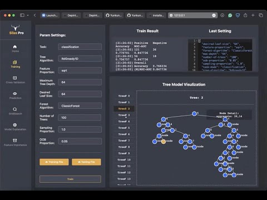Click the 127.0.0.1 address bar
This screenshot has width=267, height=200.
click(192, 16)
